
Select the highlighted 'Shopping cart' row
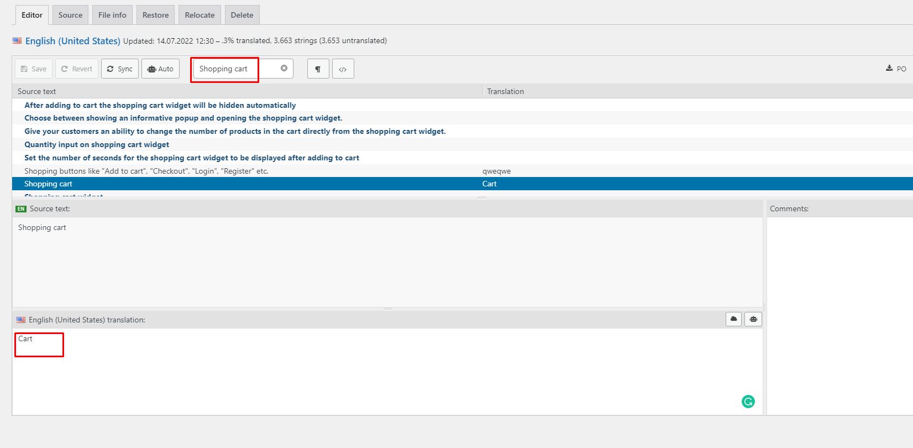(463, 184)
